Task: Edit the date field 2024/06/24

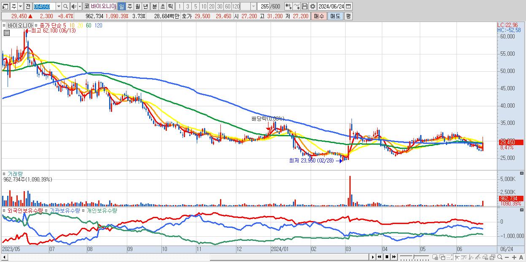Action: click(x=331, y=7)
